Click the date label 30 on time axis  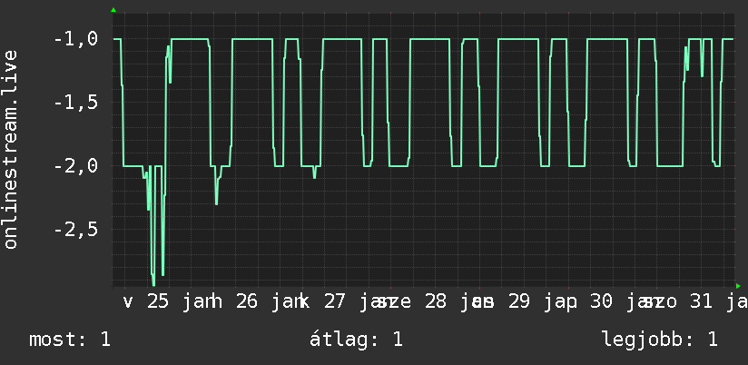(601, 302)
